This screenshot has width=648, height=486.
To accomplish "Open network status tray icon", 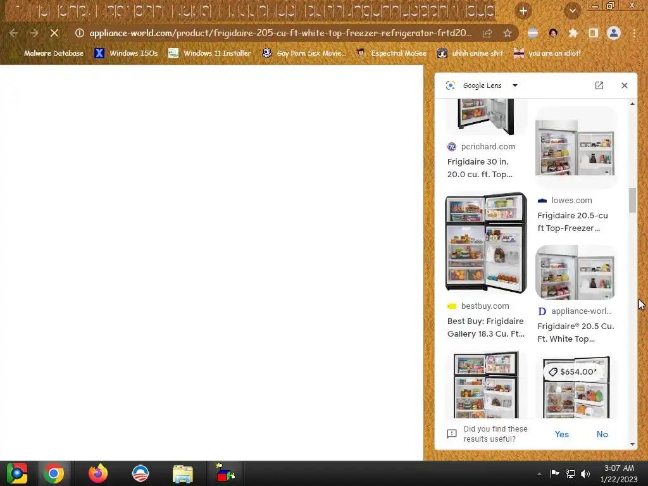I will coord(570,473).
